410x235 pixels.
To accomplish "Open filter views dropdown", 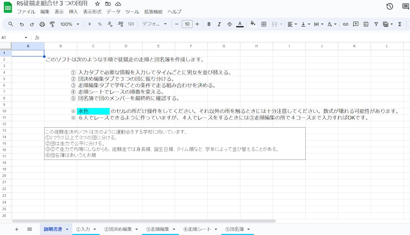I will (x=388, y=24).
